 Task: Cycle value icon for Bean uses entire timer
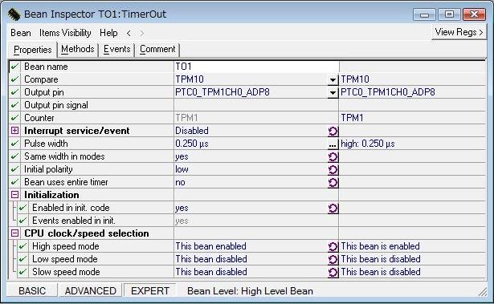pos(333,183)
